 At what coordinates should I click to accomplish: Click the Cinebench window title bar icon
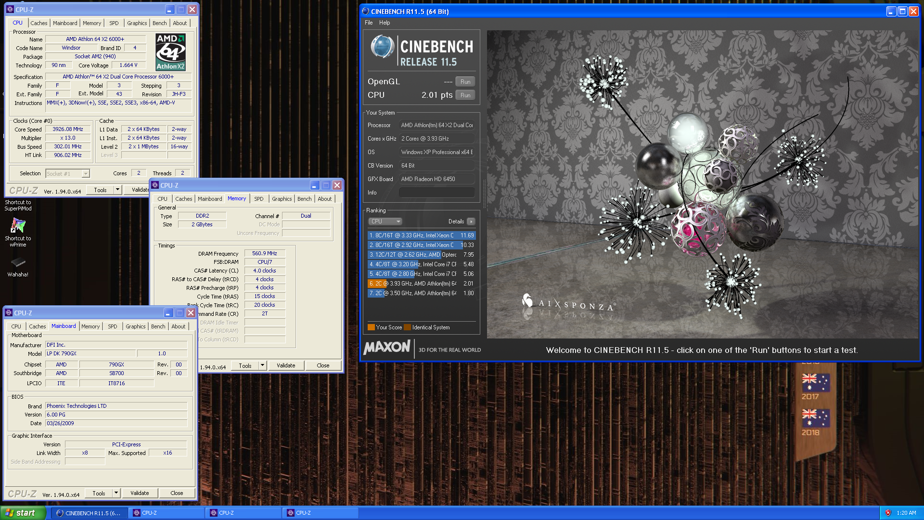(365, 12)
